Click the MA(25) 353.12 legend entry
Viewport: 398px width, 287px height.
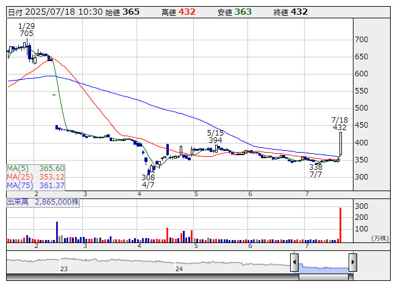35,176
